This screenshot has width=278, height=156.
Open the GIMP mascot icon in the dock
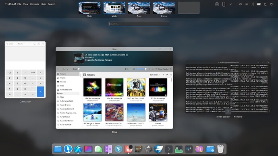139,149
